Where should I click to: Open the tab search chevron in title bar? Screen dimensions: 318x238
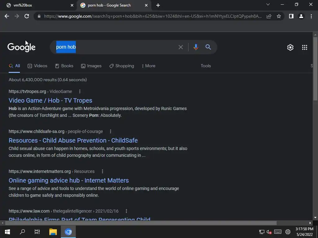tap(268, 4)
